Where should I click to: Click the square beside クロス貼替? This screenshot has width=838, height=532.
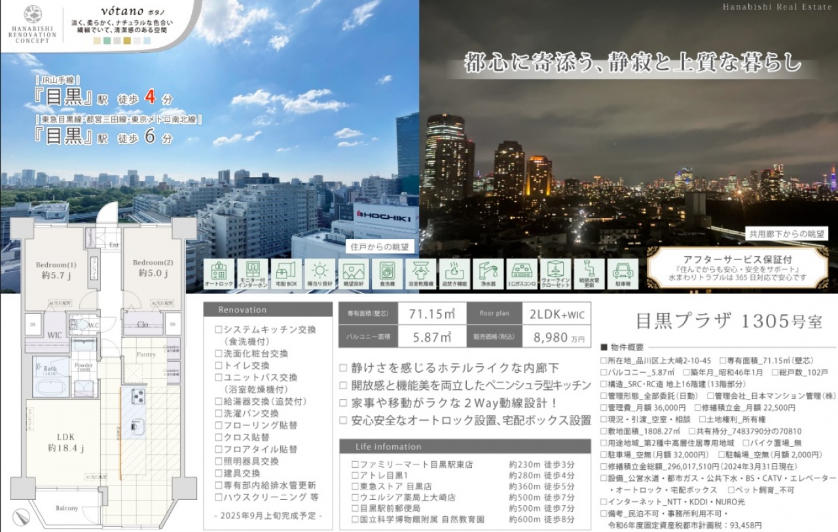click(219, 437)
